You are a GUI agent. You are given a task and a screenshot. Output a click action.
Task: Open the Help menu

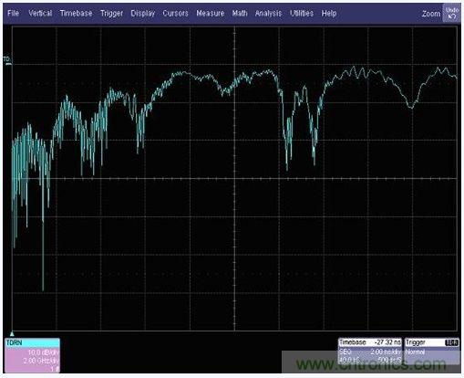[329, 14]
